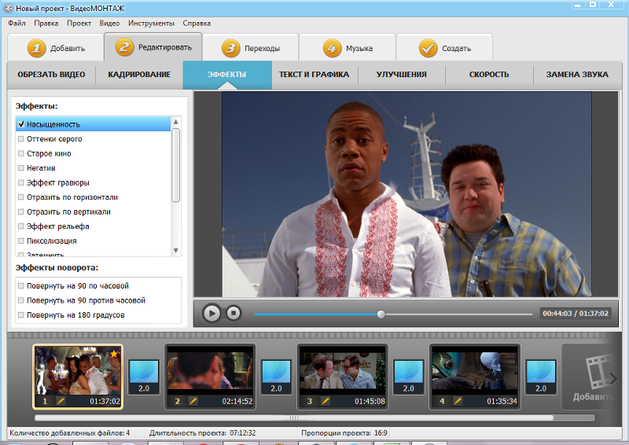The width and height of the screenshot is (629, 445).
Task: Enable the Старое кино effect
Action: (x=21, y=153)
